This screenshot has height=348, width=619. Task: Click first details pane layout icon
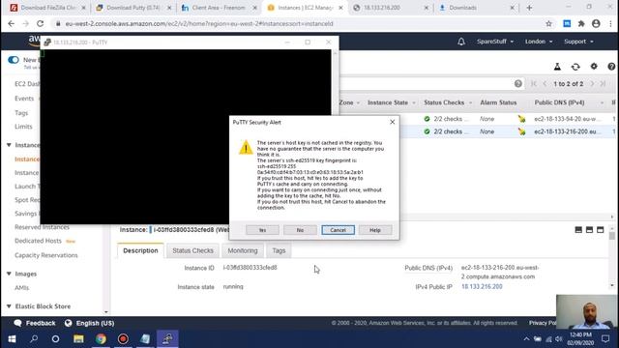[578, 230]
